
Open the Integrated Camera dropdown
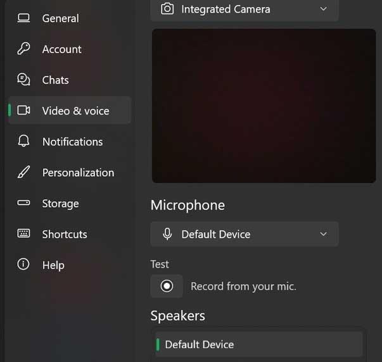pyautogui.click(x=244, y=9)
